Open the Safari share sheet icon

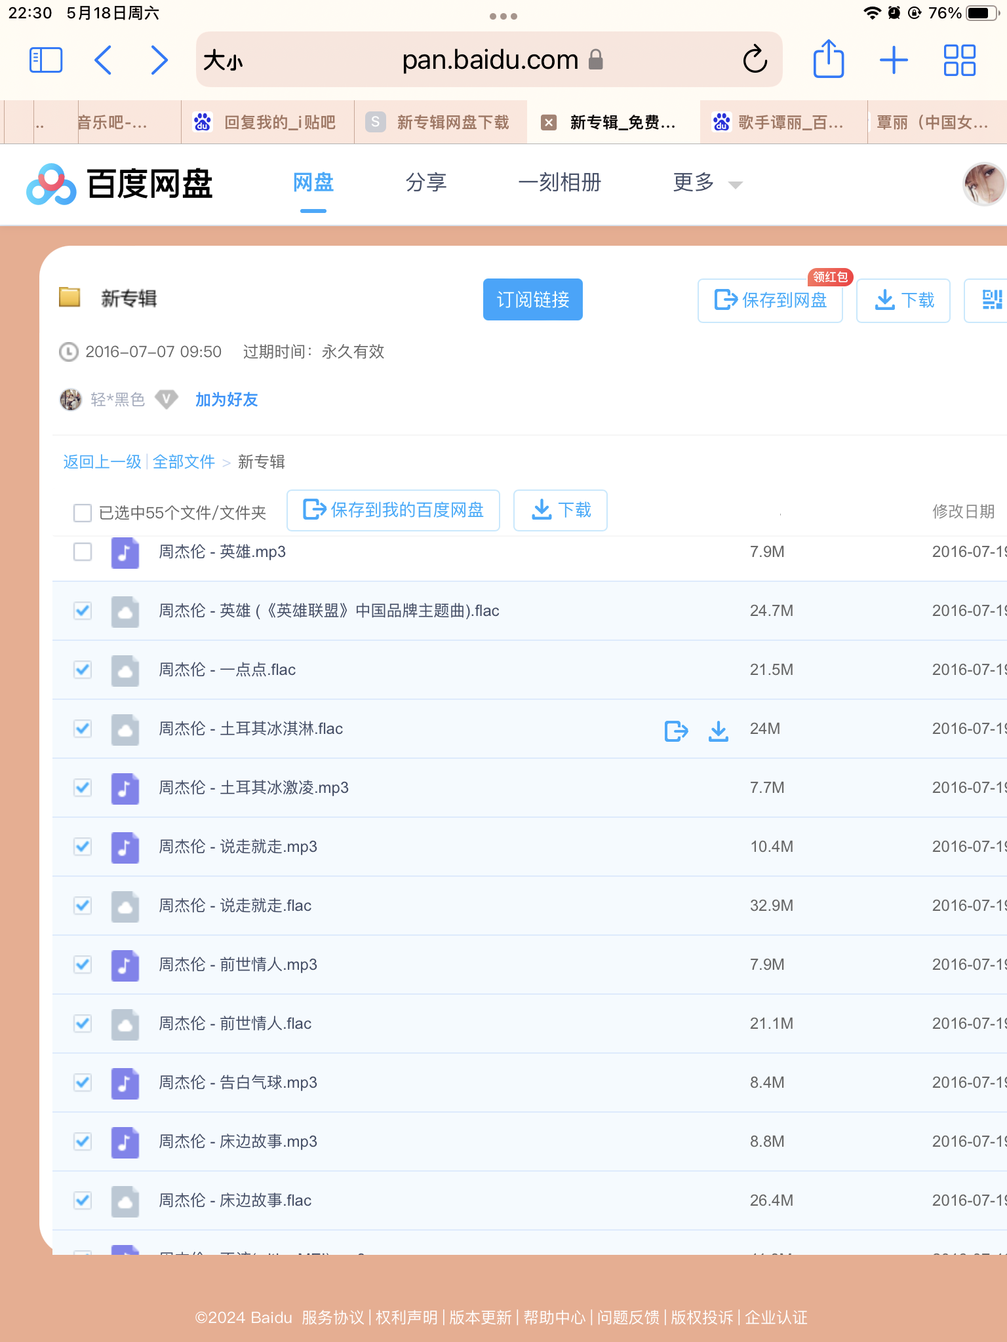(829, 59)
